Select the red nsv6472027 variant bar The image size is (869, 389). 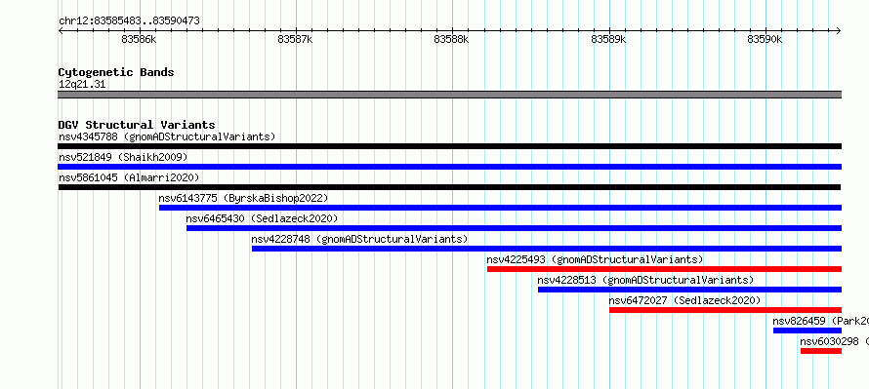coord(725,310)
